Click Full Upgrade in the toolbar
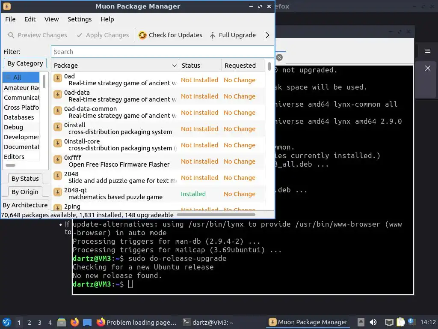 233,35
